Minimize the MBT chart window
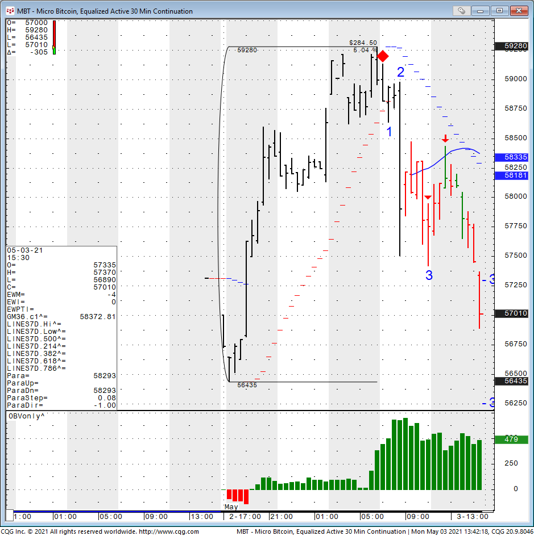The width and height of the screenshot is (534, 536). point(482,11)
